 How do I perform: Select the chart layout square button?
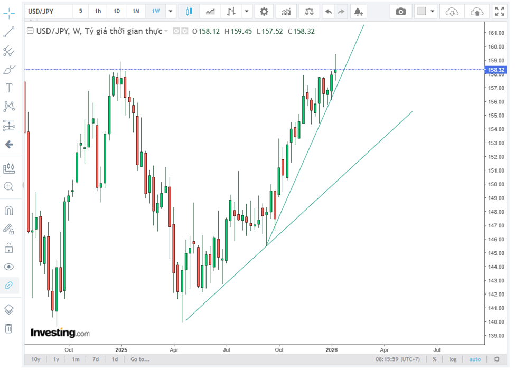pyautogui.click(x=422, y=12)
